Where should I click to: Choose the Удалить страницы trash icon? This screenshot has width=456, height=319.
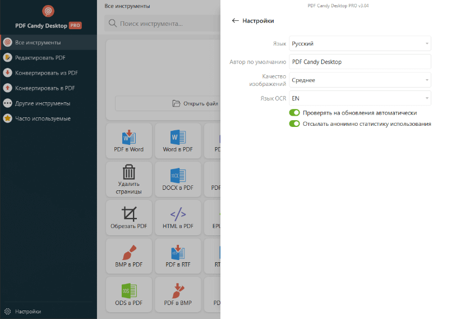point(129,172)
